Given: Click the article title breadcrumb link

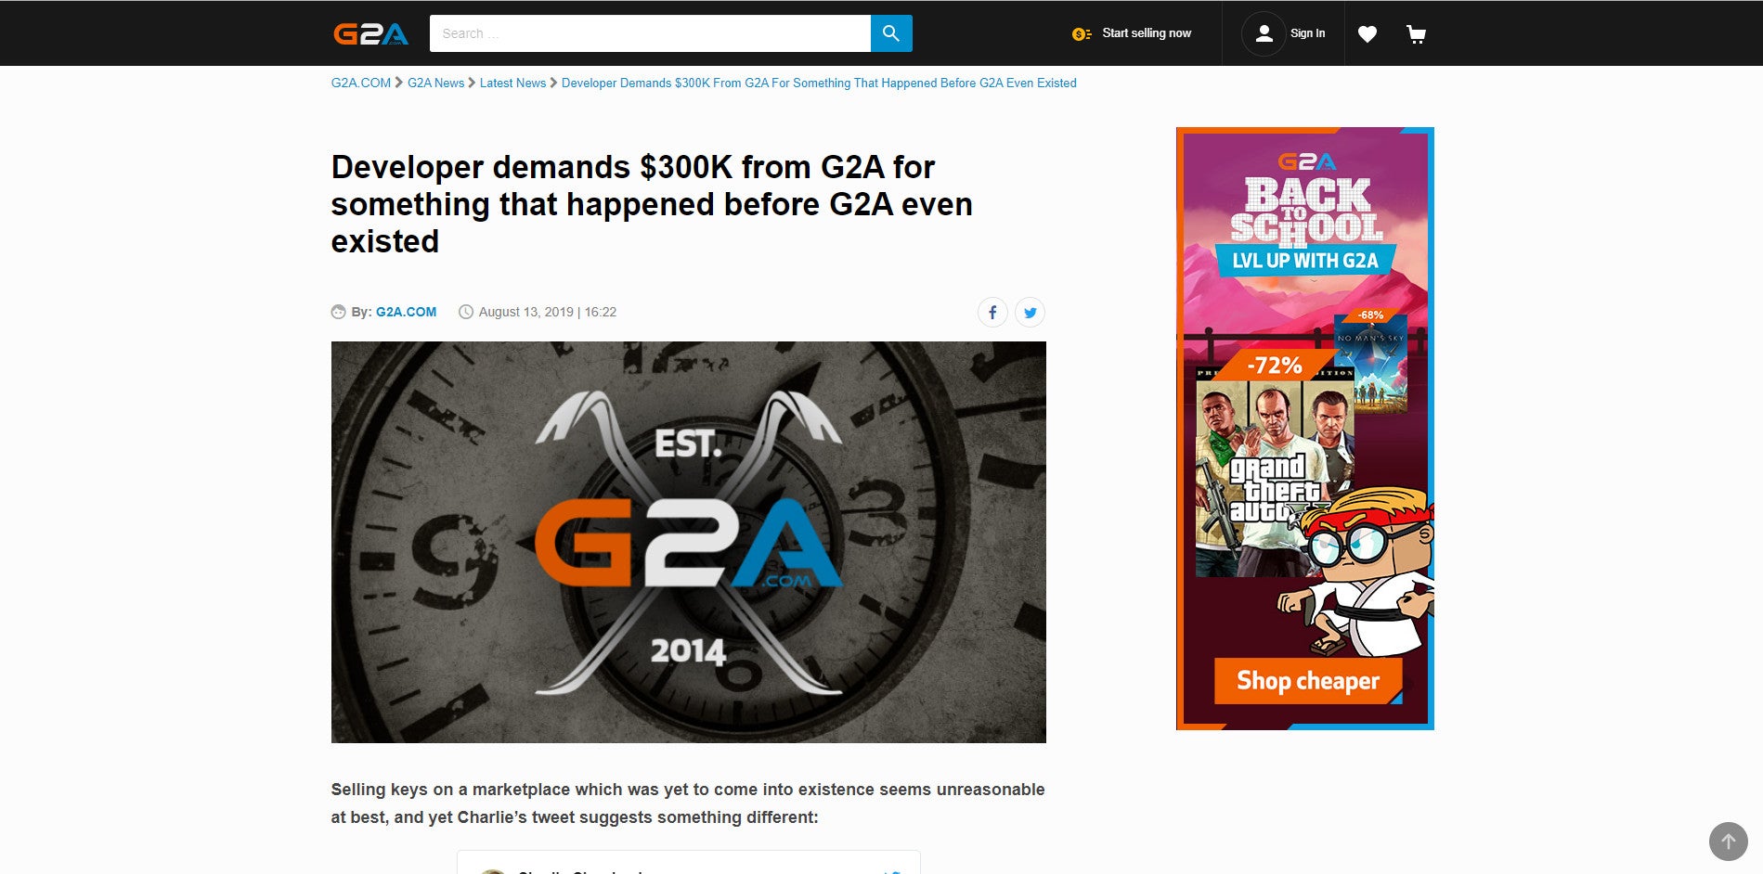Looking at the screenshot, I should tap(819, 83).
